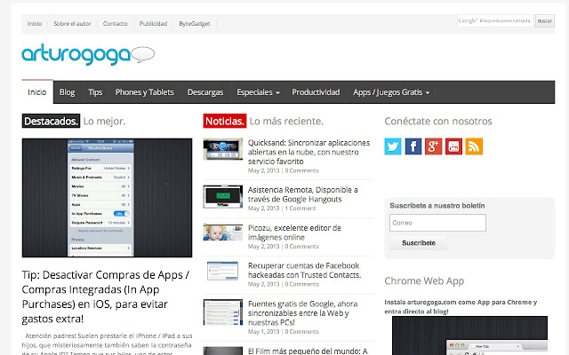Click the Suscribete newsletter button
Viewport: 569px width, 355px height.
point(419,243)
